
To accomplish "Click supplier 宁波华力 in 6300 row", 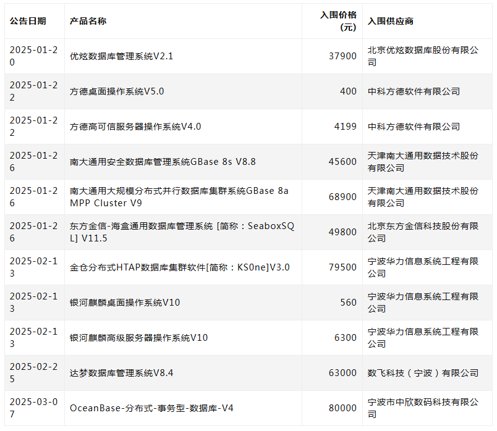I will 423,338.
